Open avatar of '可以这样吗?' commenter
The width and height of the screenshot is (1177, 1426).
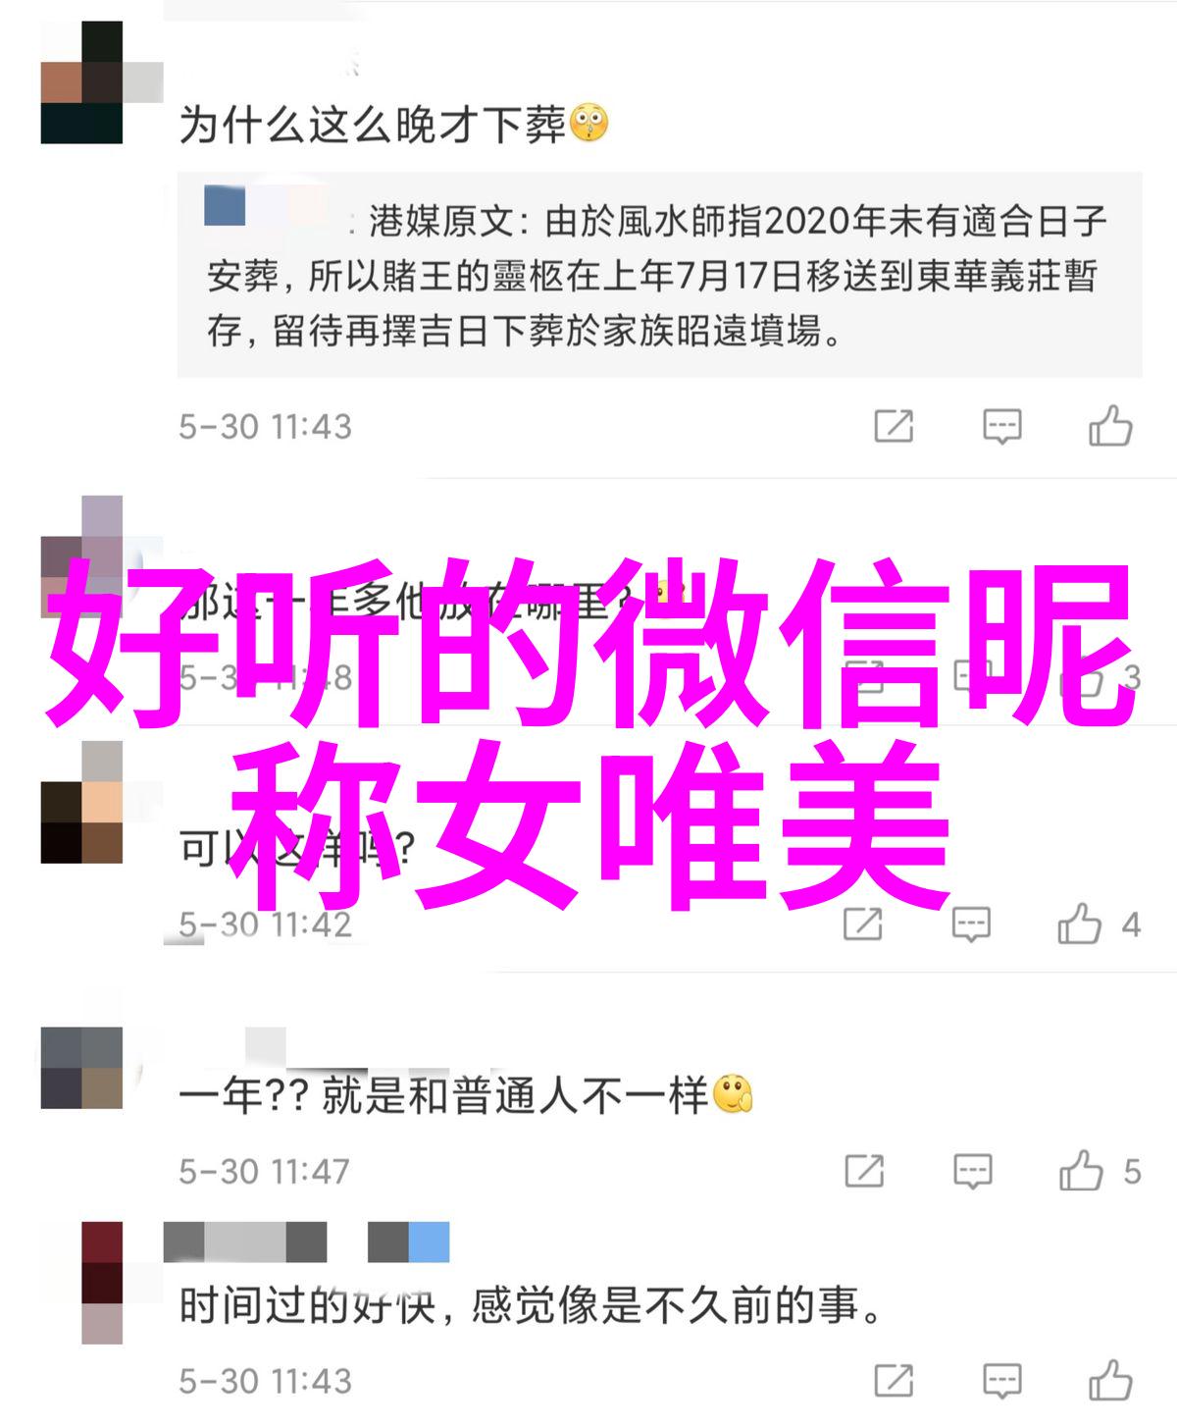tap(81, 802)
